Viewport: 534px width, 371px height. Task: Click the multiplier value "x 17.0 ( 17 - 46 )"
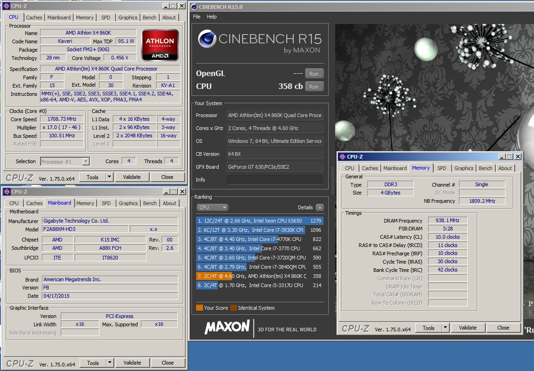point(62,127)
